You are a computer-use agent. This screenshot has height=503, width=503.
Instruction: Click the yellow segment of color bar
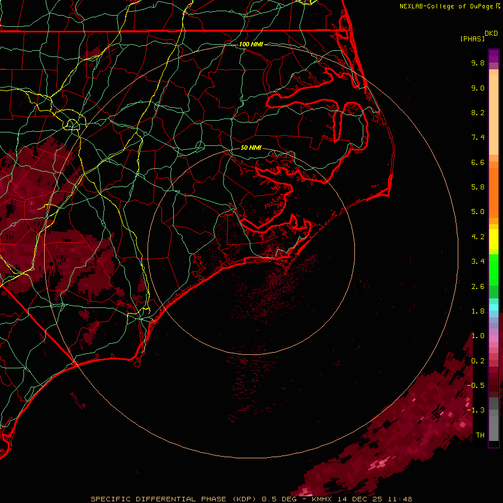point(493,239)
